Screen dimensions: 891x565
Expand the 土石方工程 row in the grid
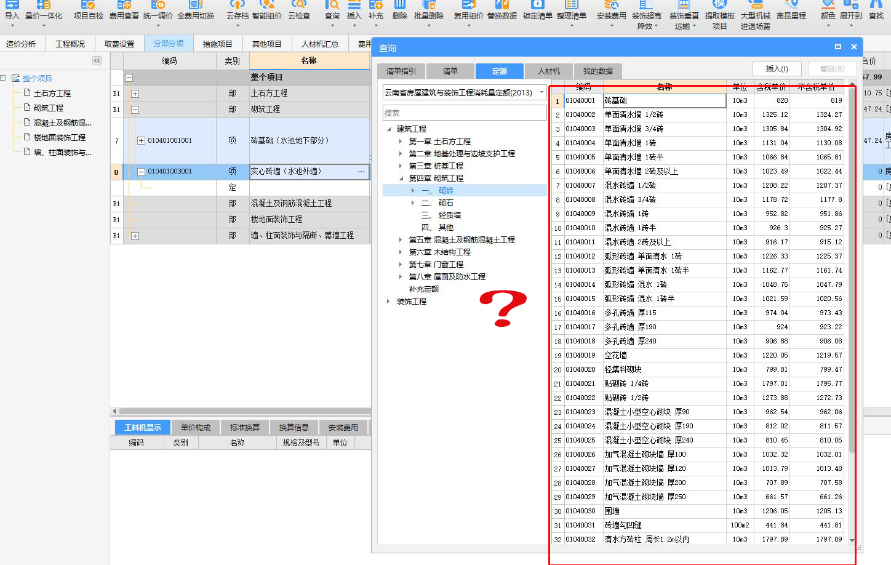pos(135,94)
